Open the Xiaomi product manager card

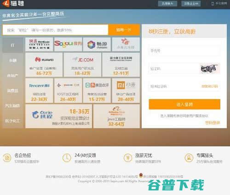tap(126, 90)
